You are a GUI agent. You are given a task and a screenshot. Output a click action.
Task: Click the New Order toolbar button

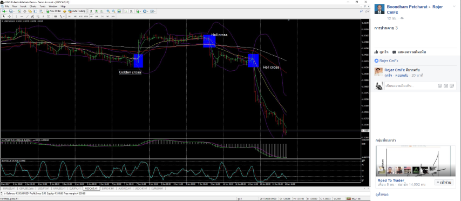point(53,11)
